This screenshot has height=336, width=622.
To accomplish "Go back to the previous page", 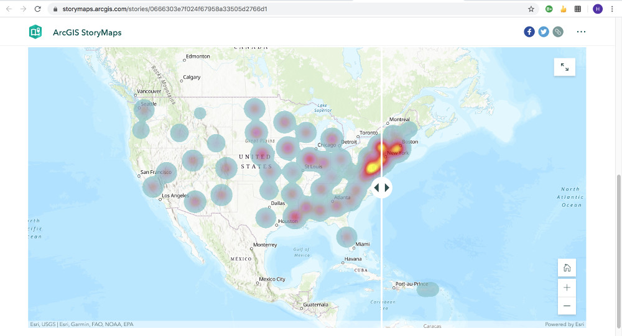I will pyautogui.click(x=8, y=9).
